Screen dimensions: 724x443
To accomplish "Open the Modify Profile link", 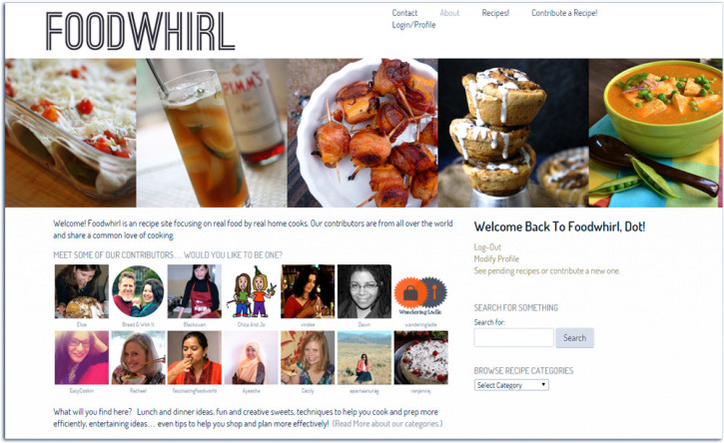I will coord(496,258).
